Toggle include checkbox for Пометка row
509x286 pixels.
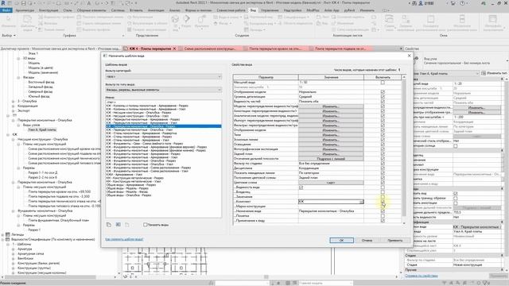(x=383, y=215)
